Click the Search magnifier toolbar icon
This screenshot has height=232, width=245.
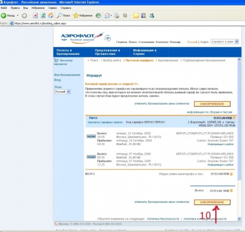[x=59, y=16]
